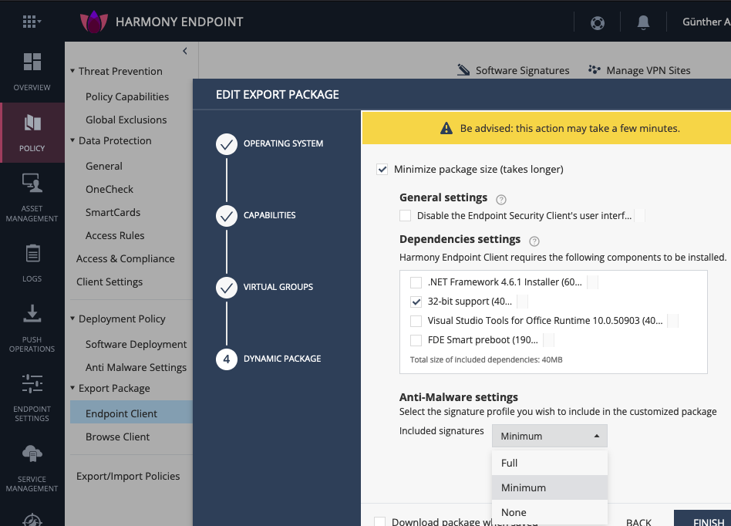
Task: Open the app launcher grid icon
Action: coord(31,22)
